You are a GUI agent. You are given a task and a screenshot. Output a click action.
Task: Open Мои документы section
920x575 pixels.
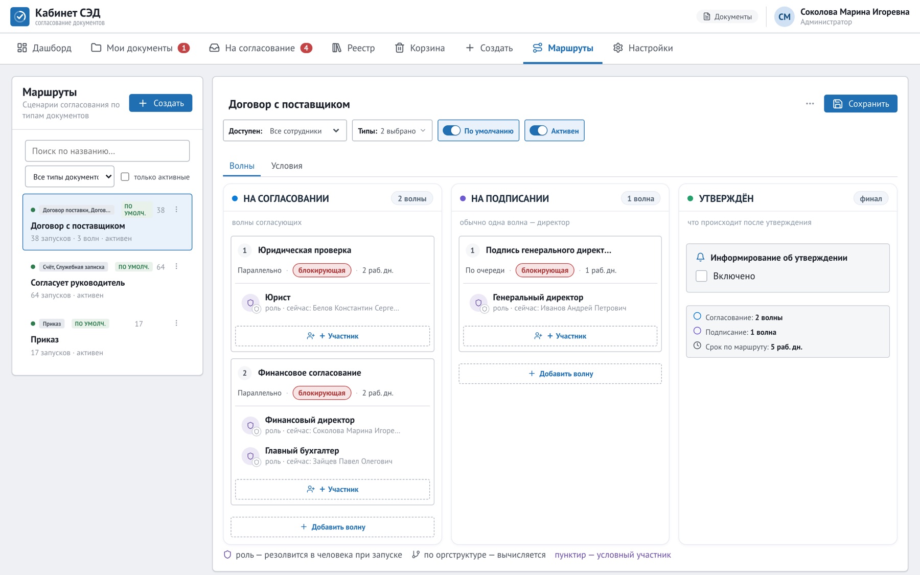[x=140, y=48]
